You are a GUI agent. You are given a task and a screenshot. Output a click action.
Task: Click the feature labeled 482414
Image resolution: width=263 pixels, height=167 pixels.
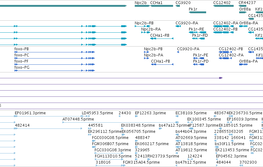point(22,125)
